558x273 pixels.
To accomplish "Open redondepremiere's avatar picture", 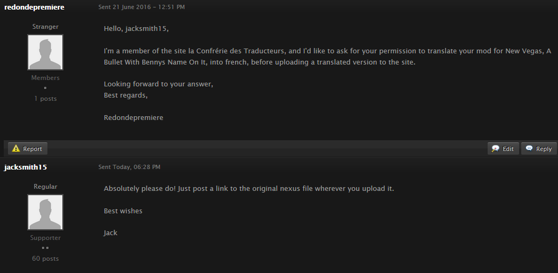I will (x=45, y=52).
